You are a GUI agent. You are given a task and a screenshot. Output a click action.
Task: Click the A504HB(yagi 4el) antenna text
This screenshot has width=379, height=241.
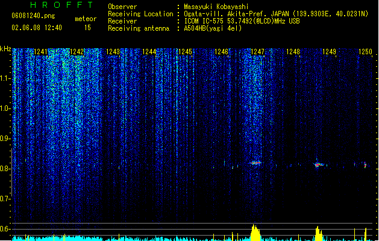[213, 28]
